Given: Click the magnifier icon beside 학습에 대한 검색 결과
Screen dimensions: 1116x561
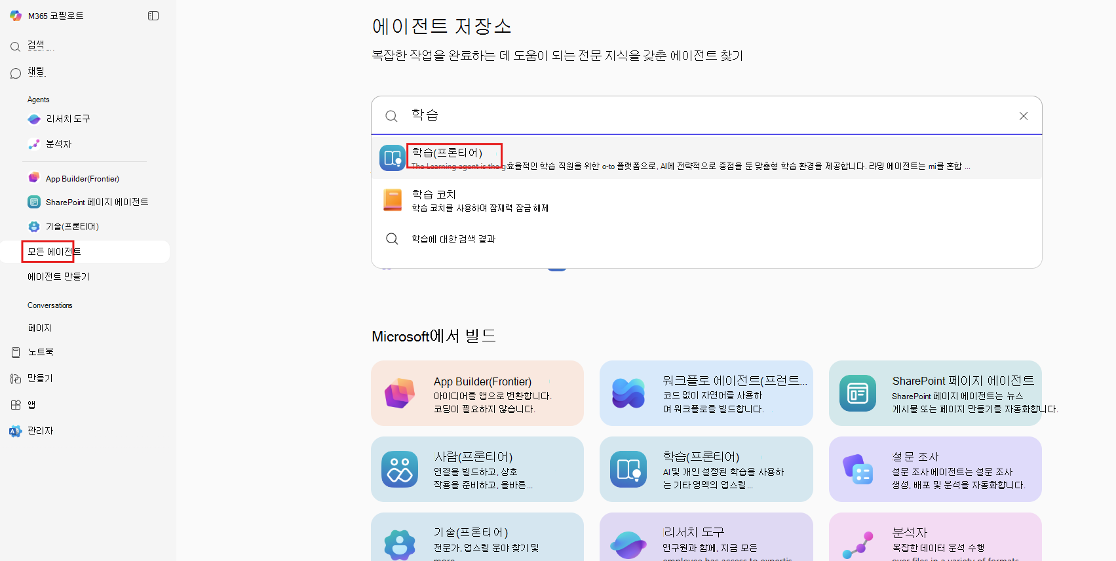Looking at the screenshot, I should point(392,239).
